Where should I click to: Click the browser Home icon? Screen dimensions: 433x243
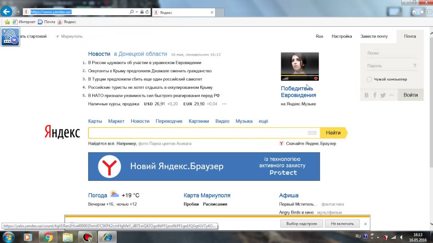point(414,12)
